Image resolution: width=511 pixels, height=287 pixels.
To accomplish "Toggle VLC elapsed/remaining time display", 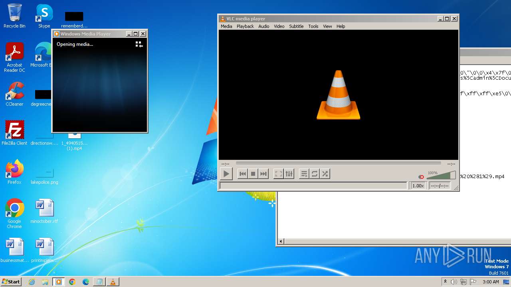I will click(x=440, y=186).
